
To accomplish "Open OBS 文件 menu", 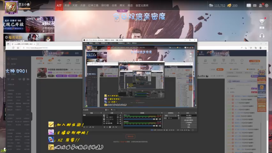I will tap(86, 43).
